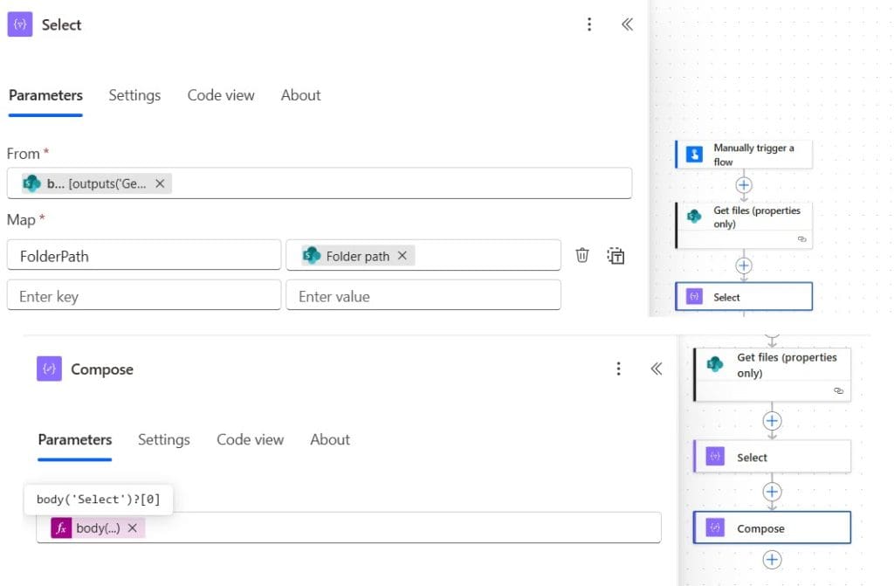Collapse the Select panel with the double chevron
The width and height of the screenshot is (894, 586).
click(x=627, y=24)
